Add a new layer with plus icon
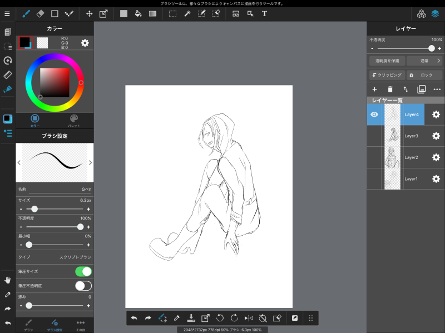 (x=374, y=89)
